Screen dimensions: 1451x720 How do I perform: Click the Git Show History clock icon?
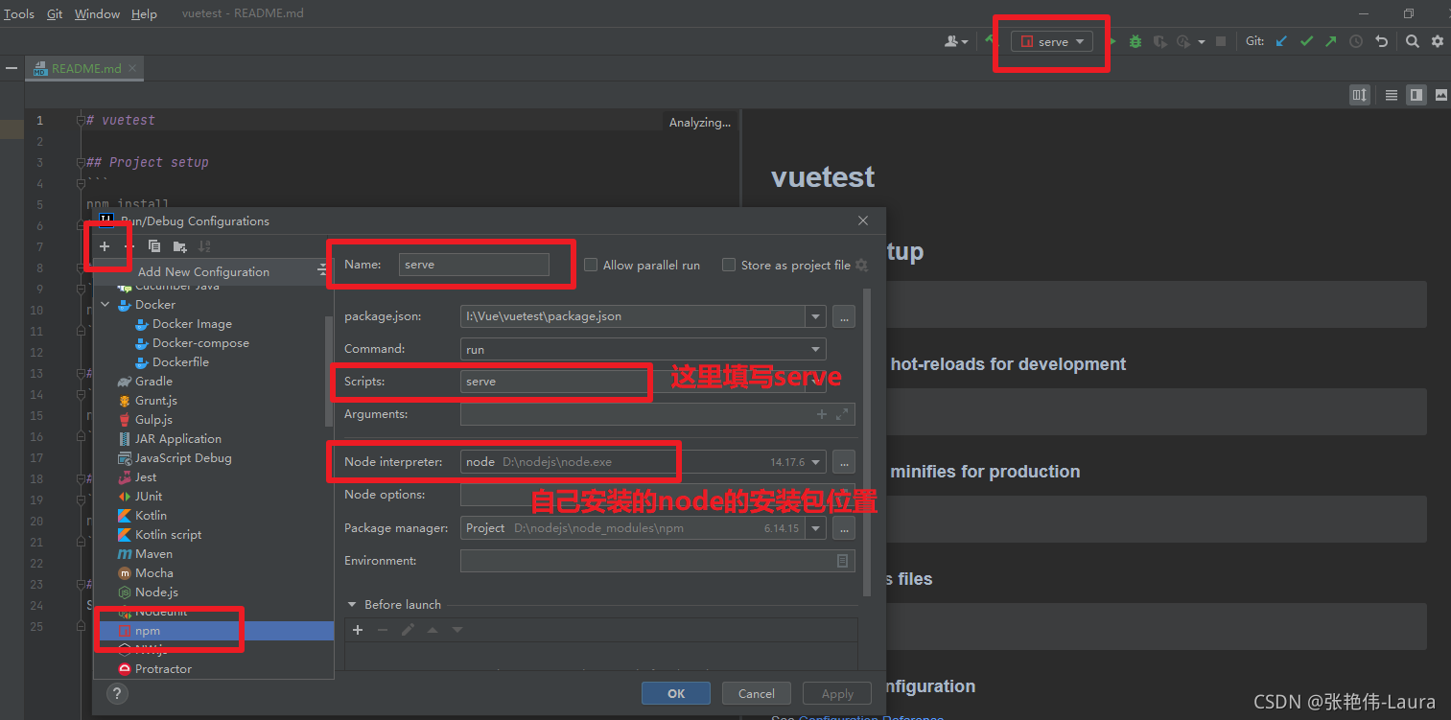(x=1356, y=41)
